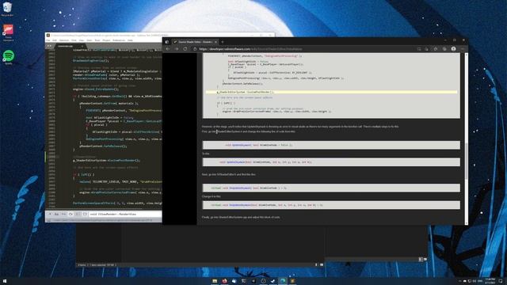Image resolution: width=507 pixels, height=285 pixels.
Task: Click the taskbar clock and date
Action: pos(490,281)
